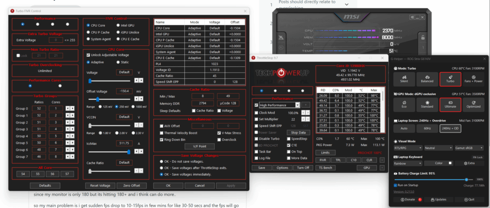Toggle Unlock Adjustable Voltage checkbox
This screenshot has width=490, height=208.
coord(88,55)
